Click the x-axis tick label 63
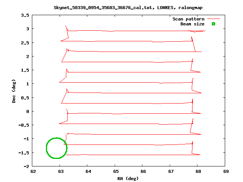 click(61, 171)
